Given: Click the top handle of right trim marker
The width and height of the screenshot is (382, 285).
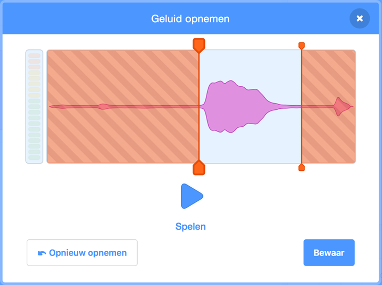Looking at the screenshot, I should 302,46.
